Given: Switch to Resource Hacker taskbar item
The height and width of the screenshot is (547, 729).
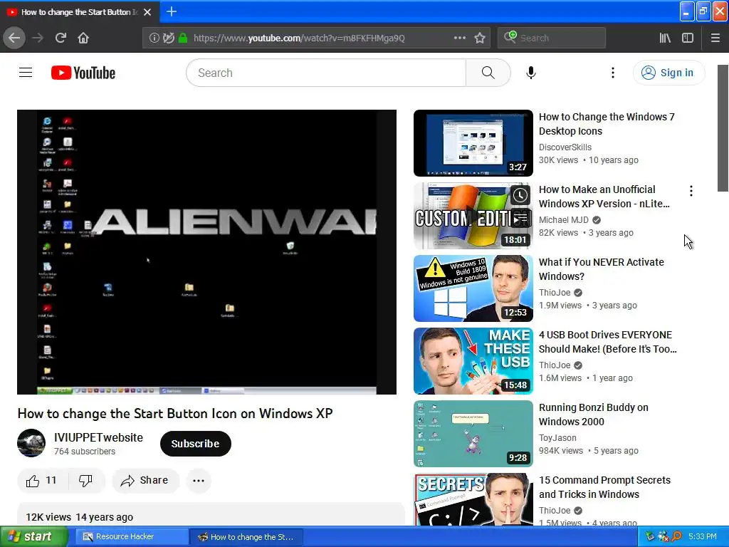Looking at the screenshot, I should pyautogui.click(x=131, y=536).
